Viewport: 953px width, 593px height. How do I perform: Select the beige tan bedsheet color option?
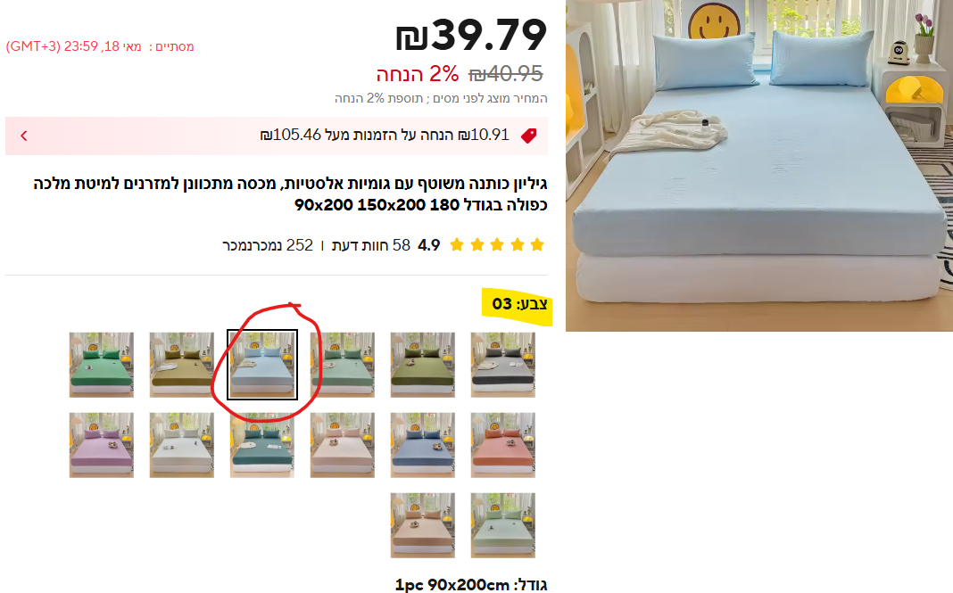pos(422,525)
